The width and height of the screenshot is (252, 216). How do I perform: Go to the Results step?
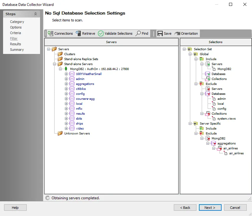[x=16, y=44]
